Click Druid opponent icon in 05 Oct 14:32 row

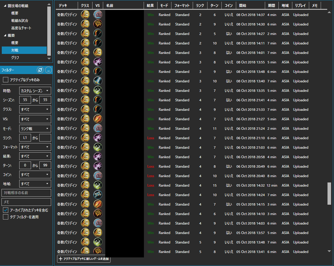(x=98, y=185)
